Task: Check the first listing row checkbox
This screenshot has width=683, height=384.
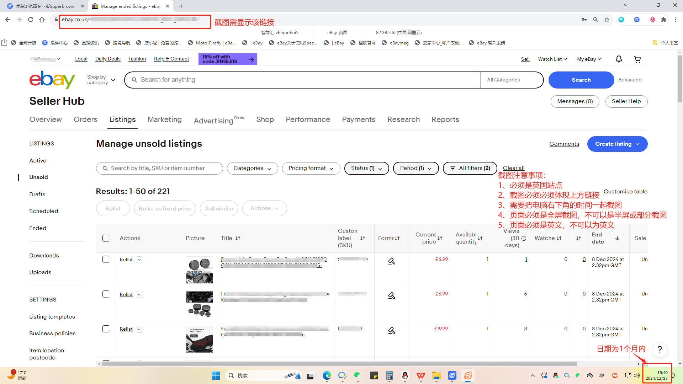Action: tap(106, 259)
